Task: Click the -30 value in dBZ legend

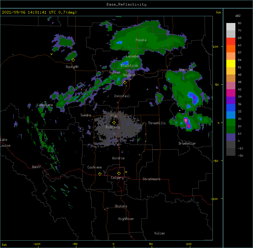Action: (240, 156)
